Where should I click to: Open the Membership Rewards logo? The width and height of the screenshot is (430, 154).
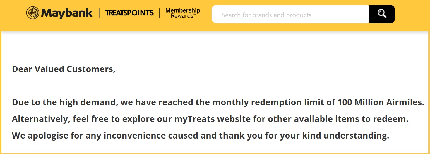183,13
